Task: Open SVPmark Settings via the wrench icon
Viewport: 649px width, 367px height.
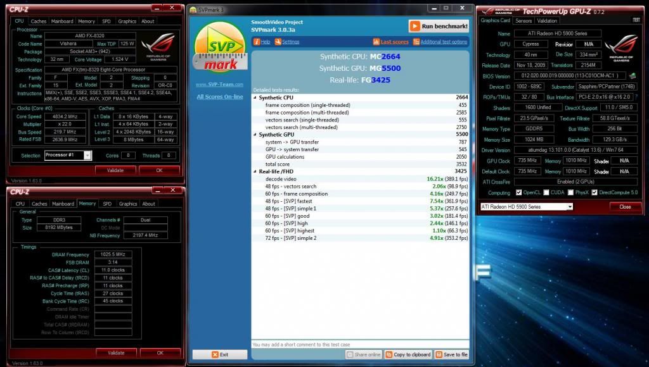Action: coord(278,42)
